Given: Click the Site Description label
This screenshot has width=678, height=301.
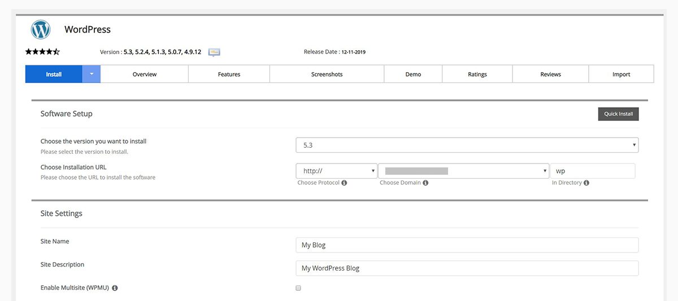Looking at the screenshot, I should tap(62, 265).
